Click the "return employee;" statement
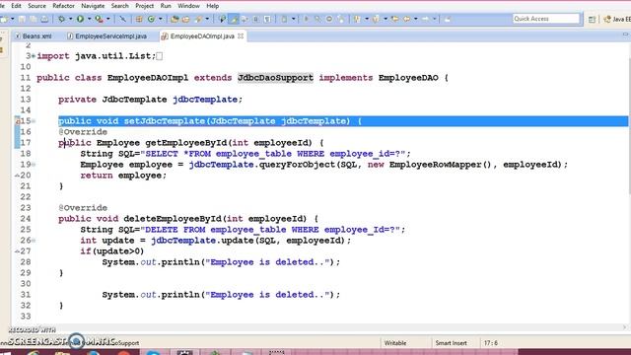631x355 pixels. click(x=123, y=176)
